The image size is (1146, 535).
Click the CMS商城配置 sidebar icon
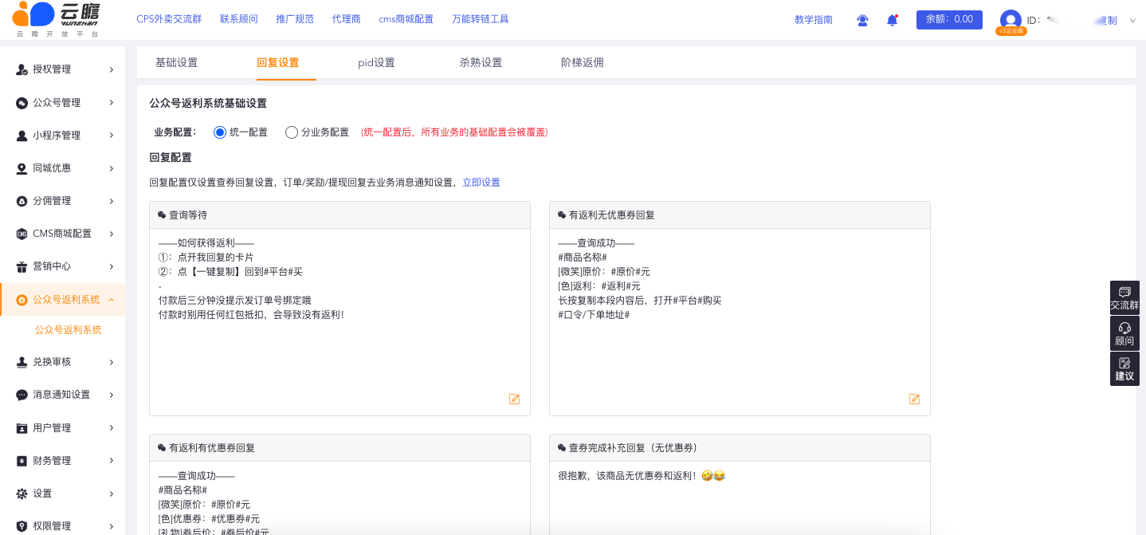22,234
